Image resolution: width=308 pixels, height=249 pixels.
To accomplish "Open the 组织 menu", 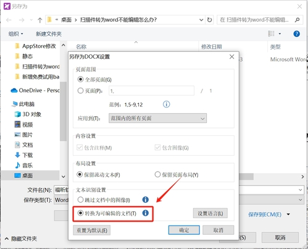I will coord(15,34).
